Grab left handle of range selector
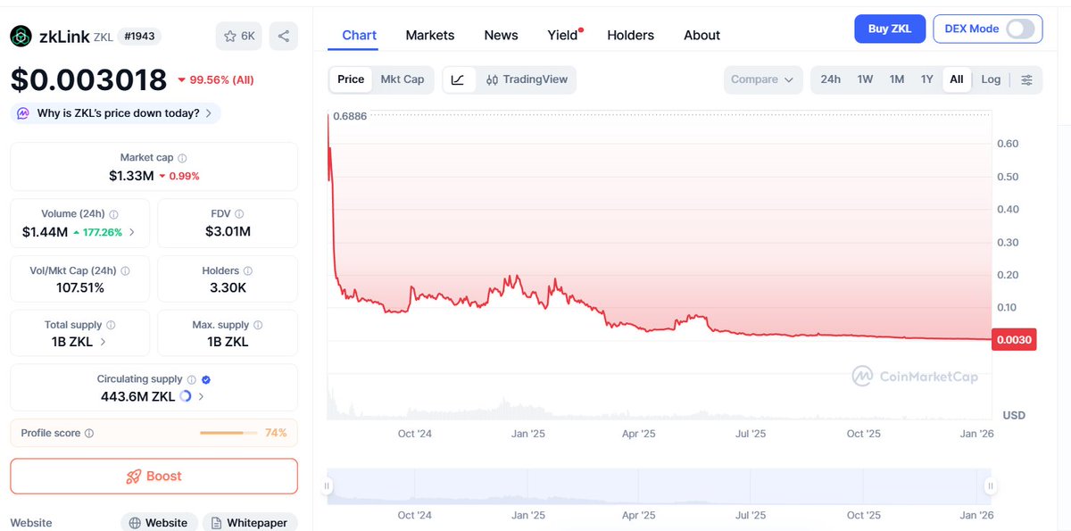This screenshot has width=1071, height=531. click(328, 486)
